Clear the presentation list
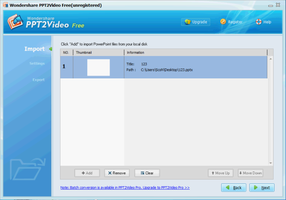The image size is (286, 200). click(x=147, y=173)
